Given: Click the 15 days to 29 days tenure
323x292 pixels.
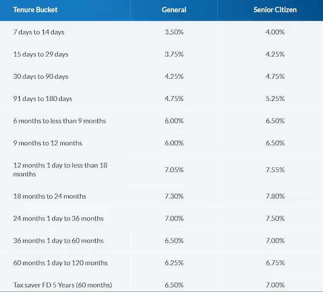Looking at the screenshot, I should pos(40,54).
